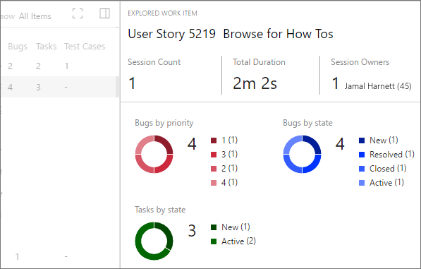This screenshot has height=269, width=421.
Task: Click the Active (2) green swatch
Action: [214, 241]
